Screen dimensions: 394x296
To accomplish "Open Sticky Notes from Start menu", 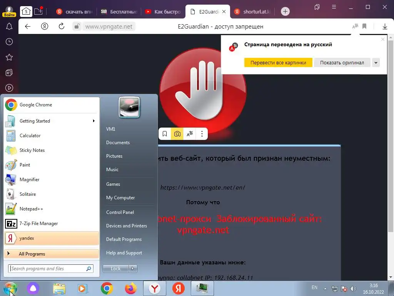I will [x=52, y=150].
